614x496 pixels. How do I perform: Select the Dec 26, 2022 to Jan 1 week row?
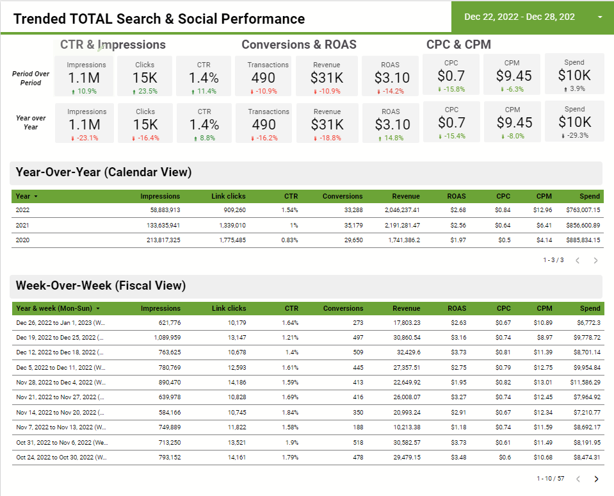tap(308, 323)
